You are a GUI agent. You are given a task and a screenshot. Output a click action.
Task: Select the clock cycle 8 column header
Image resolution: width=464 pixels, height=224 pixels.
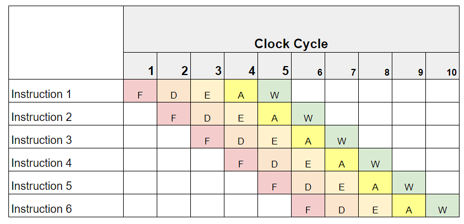[376, 67]
